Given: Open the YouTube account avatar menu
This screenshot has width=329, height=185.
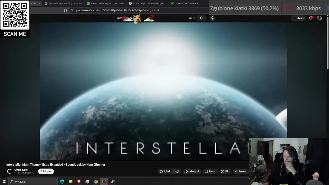Looking at the screenshot, I should coord(319,18).
